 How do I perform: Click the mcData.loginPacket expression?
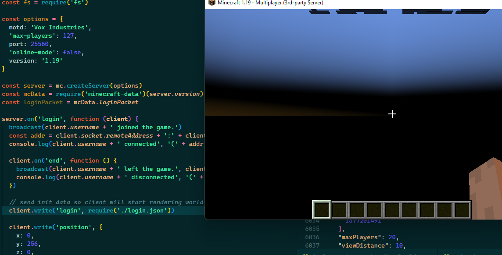pos(106,102)
